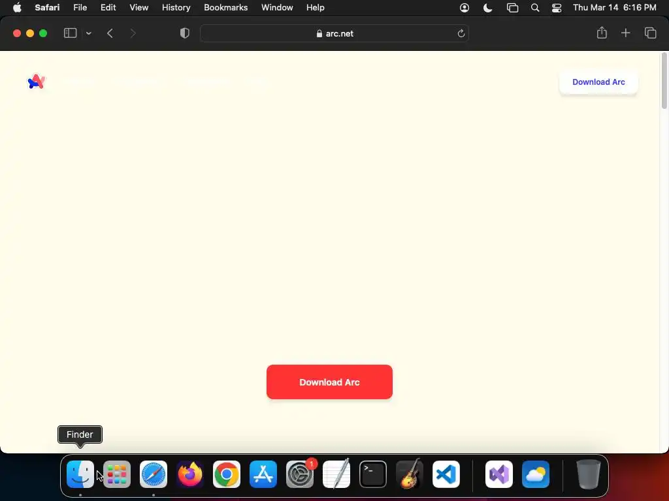Open the privacy report shield icon

click(184, 33)
